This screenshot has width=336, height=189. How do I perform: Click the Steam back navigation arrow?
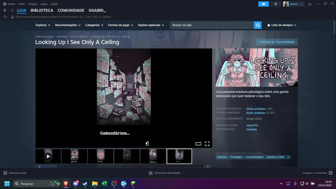coord(5,10)
